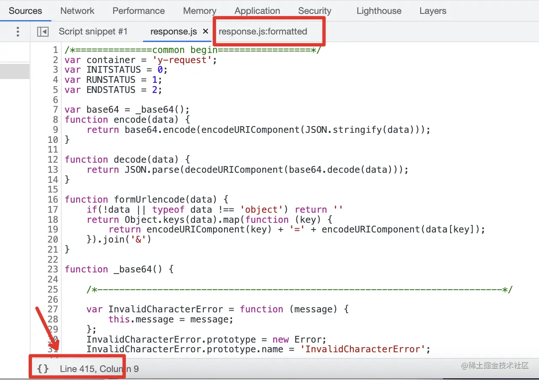The image size is (539, 380).
Task: Click the 'common begin' comment line
Action: click(193, 50)
